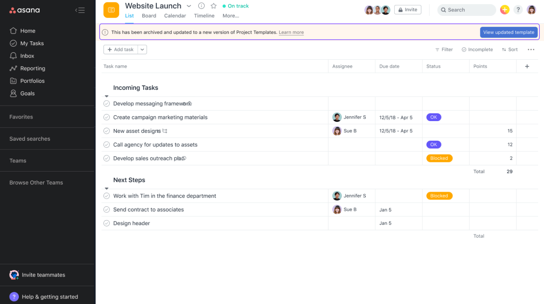Expand the Saved searches sidebar section
This screenshot has height=304, width=544.
30,139
